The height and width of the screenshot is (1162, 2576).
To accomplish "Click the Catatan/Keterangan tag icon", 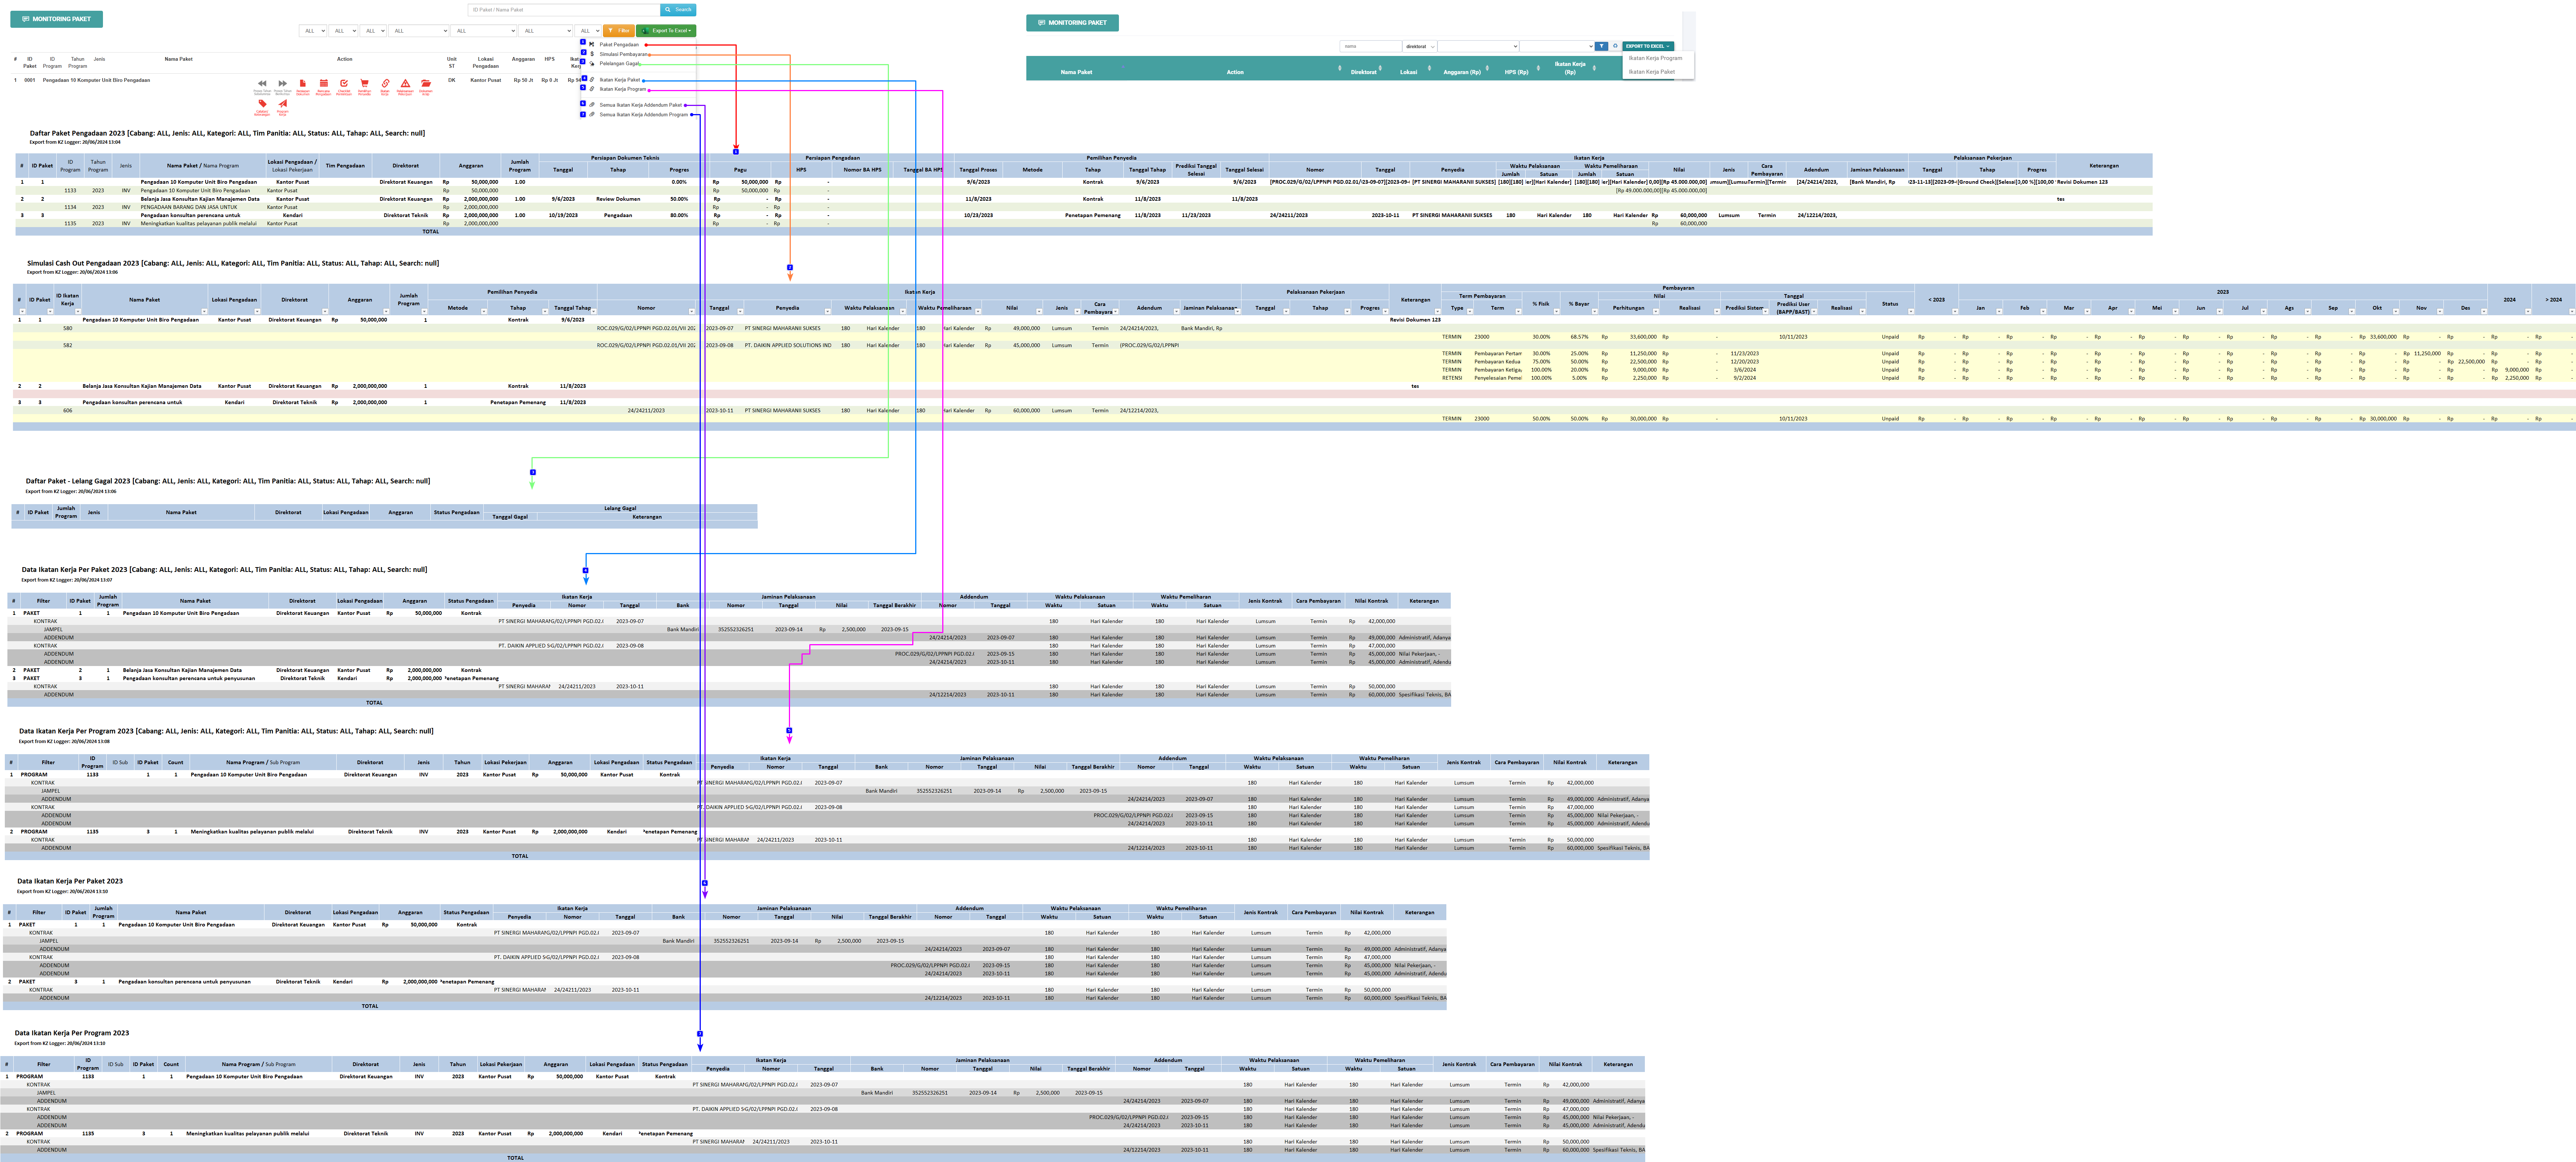I will [263, 104].
